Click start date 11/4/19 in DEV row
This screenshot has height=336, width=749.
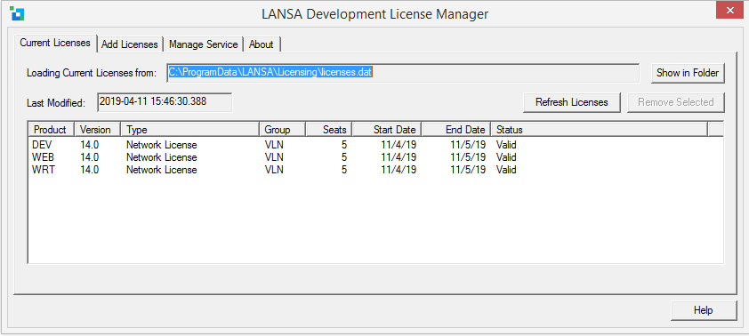pos(399,145)
